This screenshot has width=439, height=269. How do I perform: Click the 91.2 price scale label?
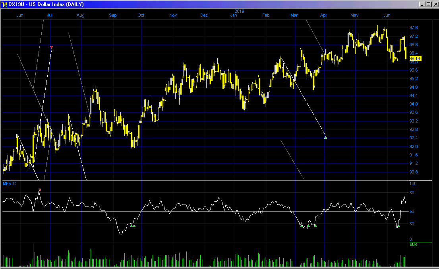point(414,163)
